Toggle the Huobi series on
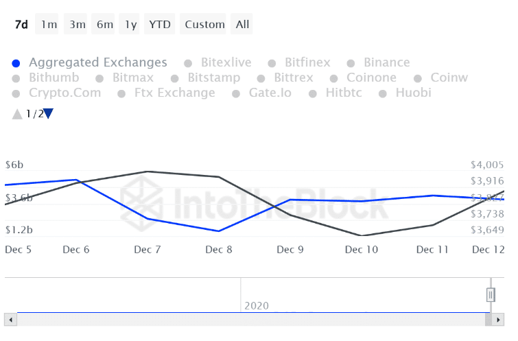 413,93
